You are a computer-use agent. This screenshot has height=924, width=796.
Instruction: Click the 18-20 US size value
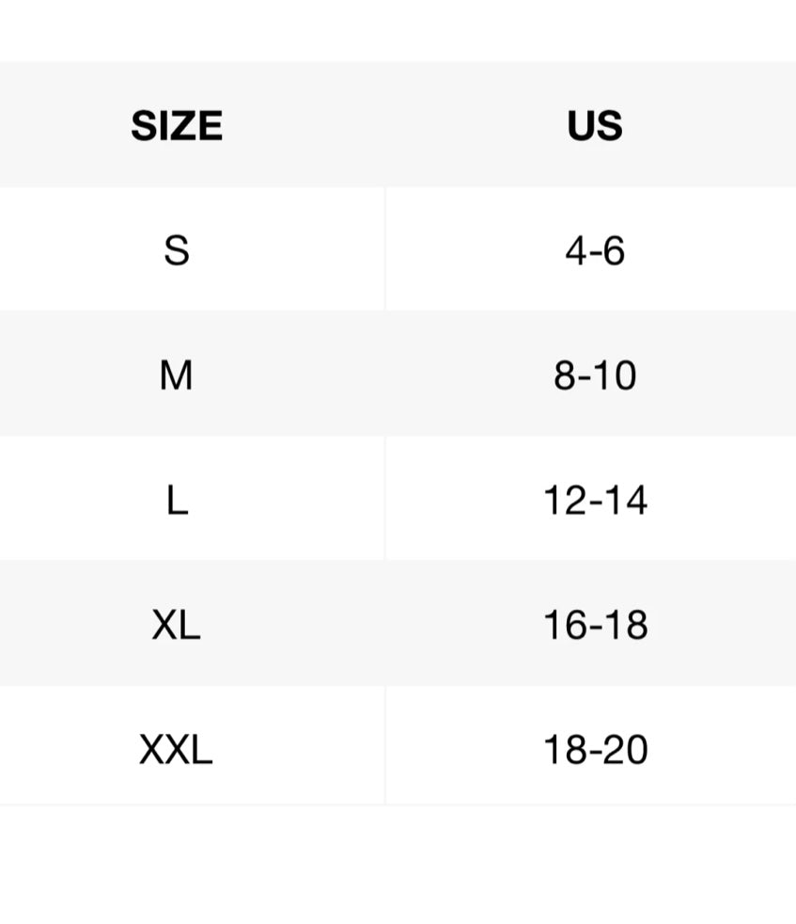[x=595, y=750]
